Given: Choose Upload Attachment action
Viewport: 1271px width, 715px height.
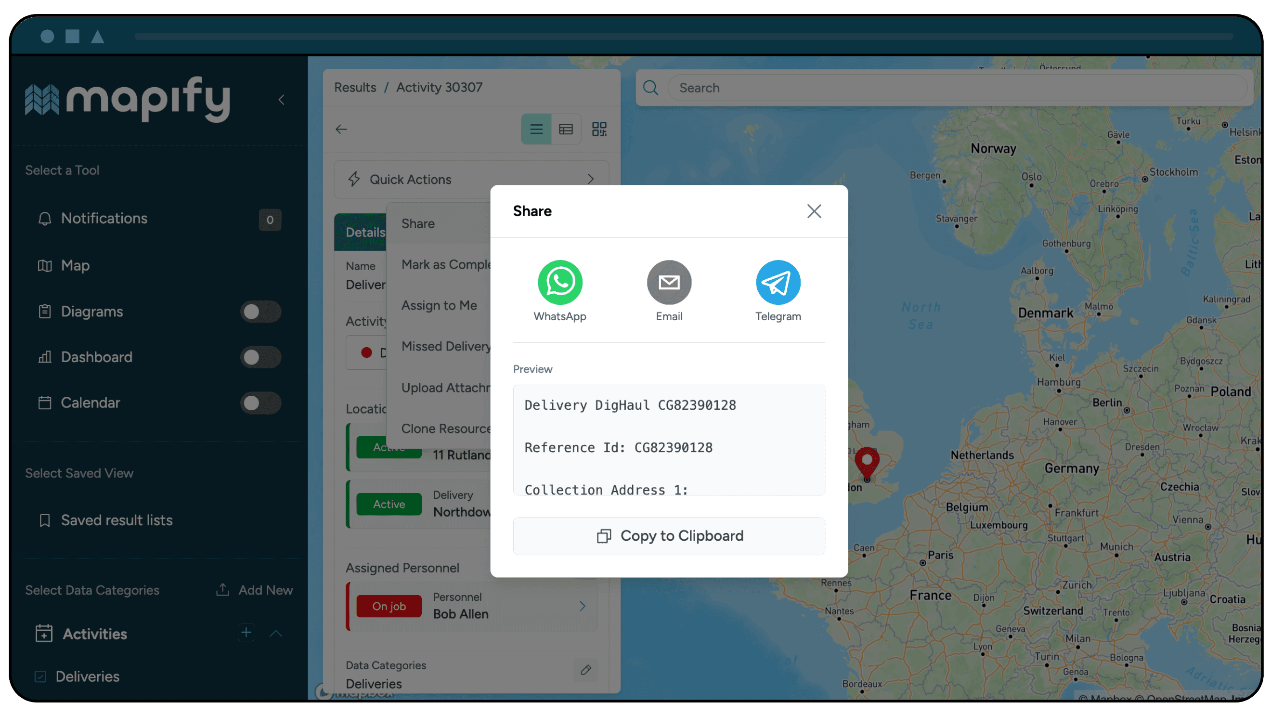Looking at the screenshot, I should coord(445,388).
